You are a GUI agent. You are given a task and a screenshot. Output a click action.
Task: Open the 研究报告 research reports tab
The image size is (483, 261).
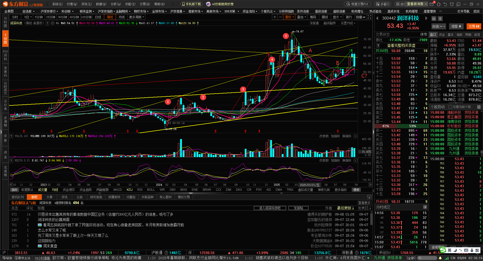pos(96,197)
